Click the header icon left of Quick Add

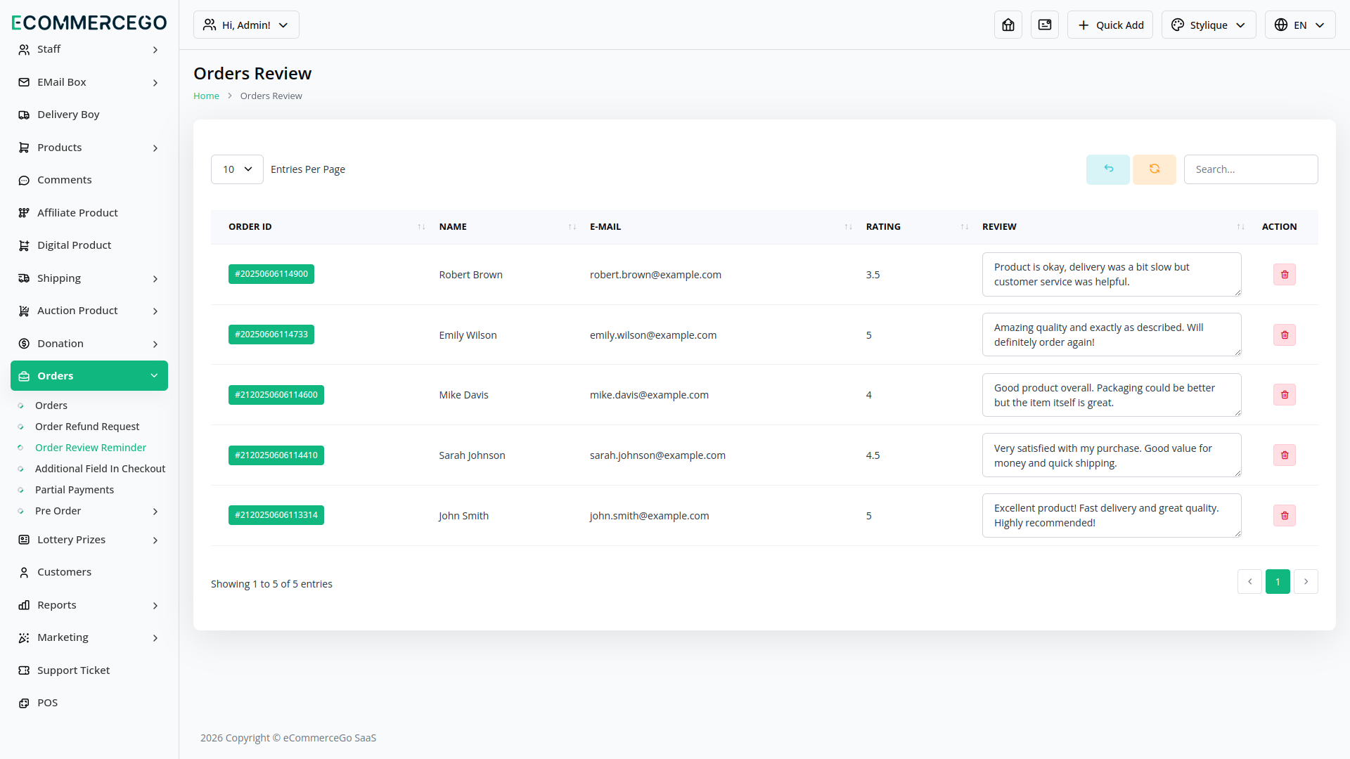click(1044, 25)
